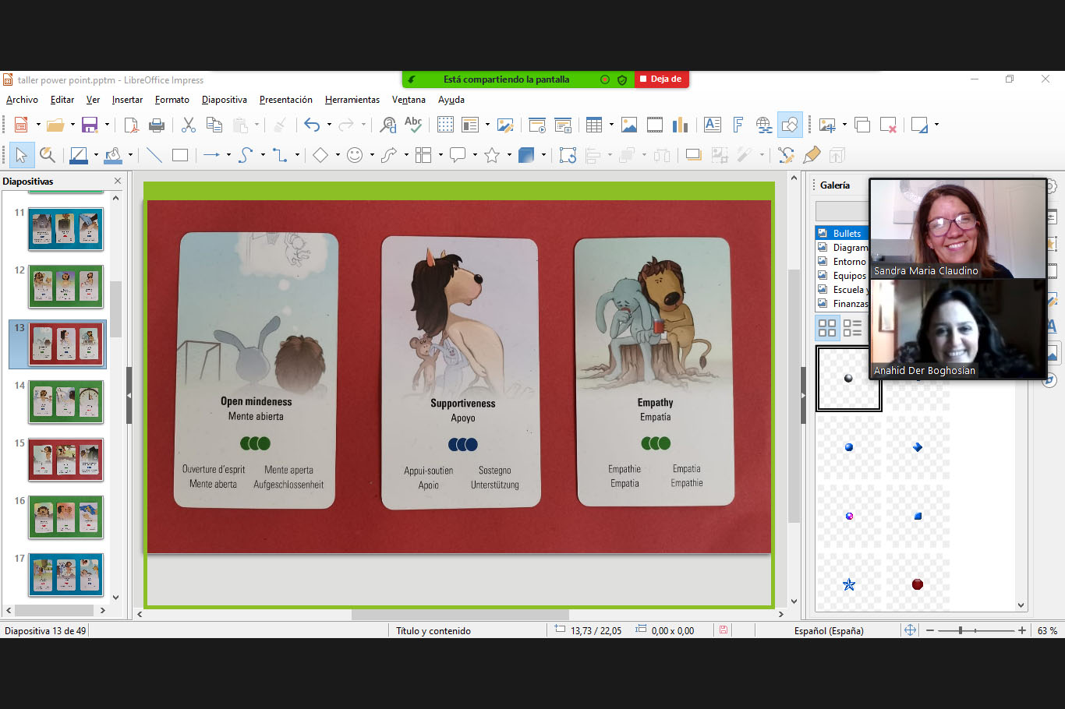This screenshot has width=1065, height=709.
Task: Choose the Select arrow tool
Action: tap(21, 155)
